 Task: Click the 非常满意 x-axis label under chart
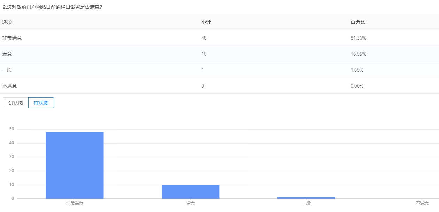click(x=75, y=203)
